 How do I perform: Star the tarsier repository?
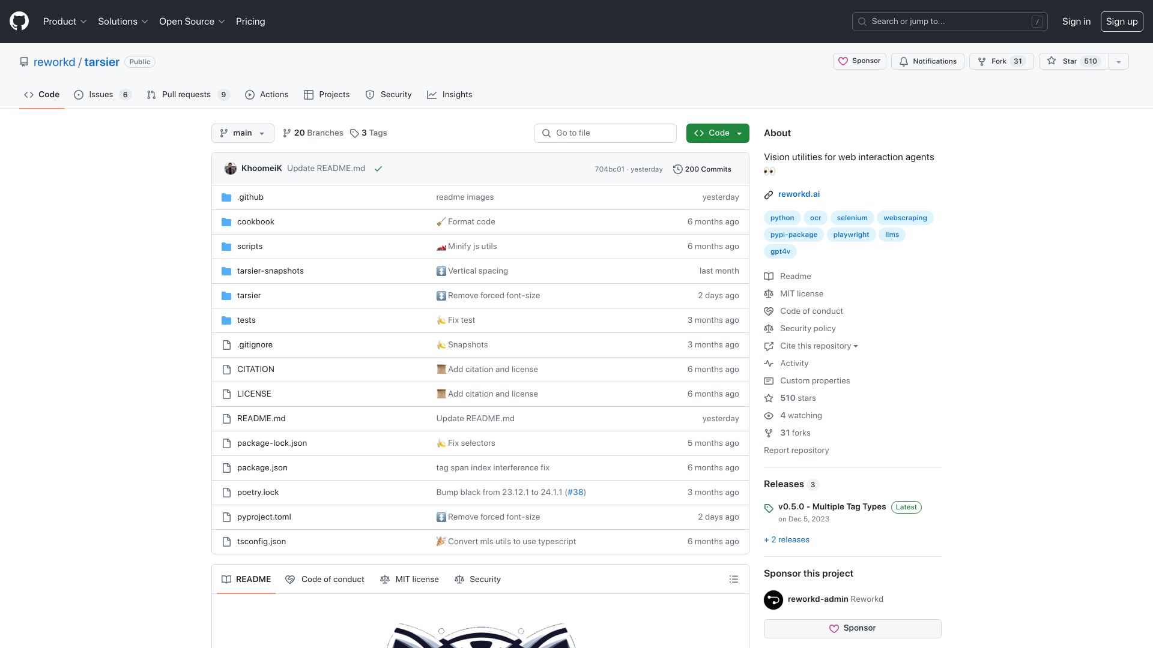[x=1073, y=61]
